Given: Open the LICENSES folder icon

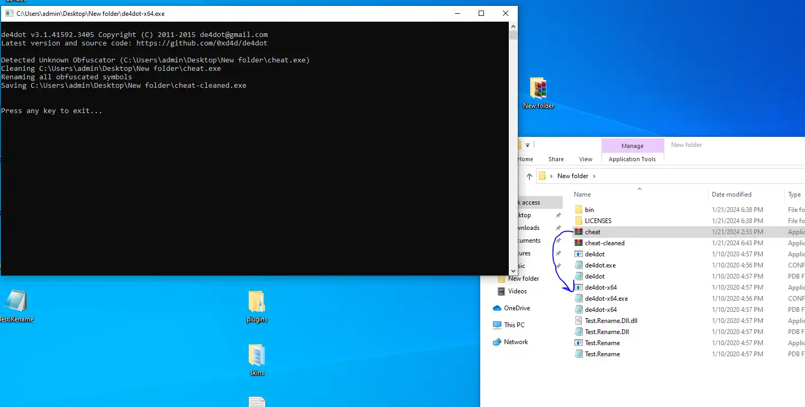Looking at the screenshot, I should (x=579, y=221).
